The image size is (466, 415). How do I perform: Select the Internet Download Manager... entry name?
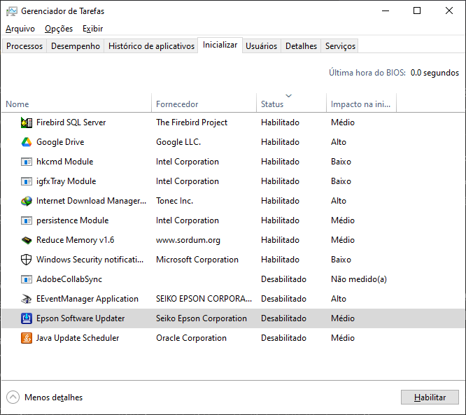tap(91, 201)
